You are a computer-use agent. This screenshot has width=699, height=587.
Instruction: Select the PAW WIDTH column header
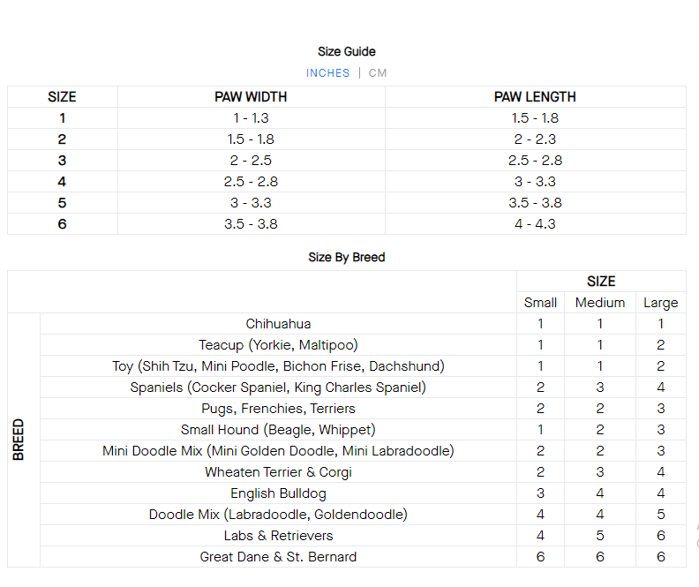[251, 97]
